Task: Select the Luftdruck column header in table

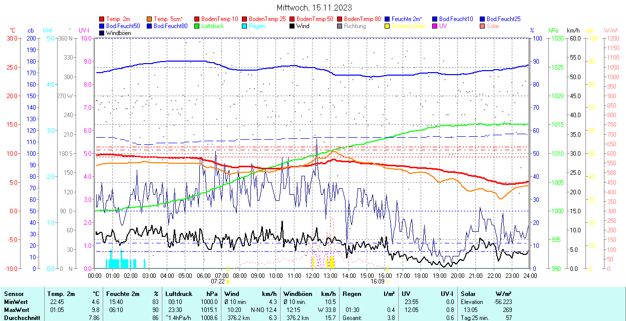Action: 178,294
